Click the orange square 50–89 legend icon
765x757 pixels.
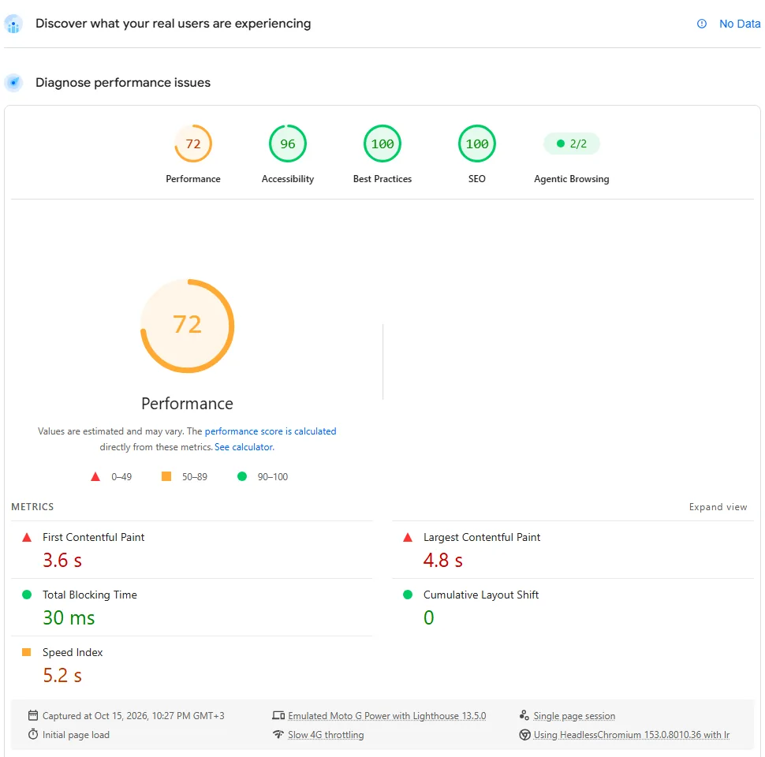pyautogui.click(x=166, y=476)
